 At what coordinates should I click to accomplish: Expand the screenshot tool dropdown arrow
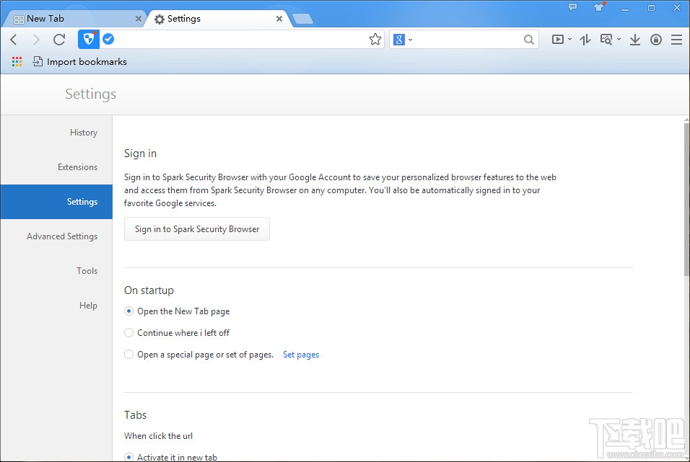click(x=619, y=39)
